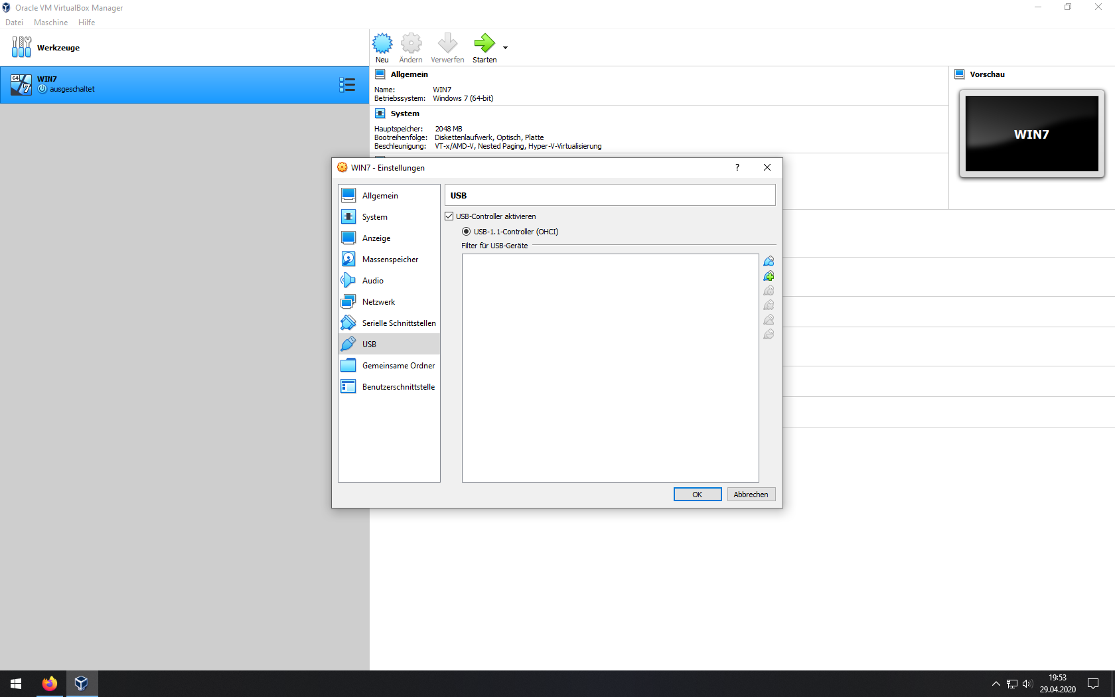The width and height of the screenshot is (1115, 697).
Task: Click the Ändern toolbar button
Action: tap(411, 48)
